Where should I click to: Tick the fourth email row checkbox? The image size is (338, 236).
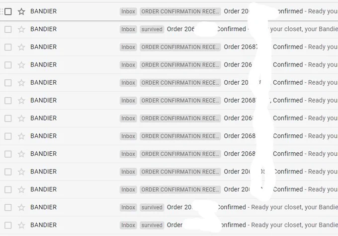click(x=8, y=65)
